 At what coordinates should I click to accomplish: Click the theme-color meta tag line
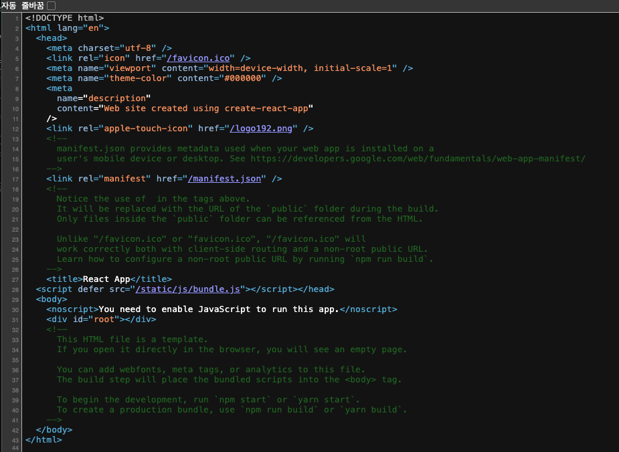pos(164,78)
